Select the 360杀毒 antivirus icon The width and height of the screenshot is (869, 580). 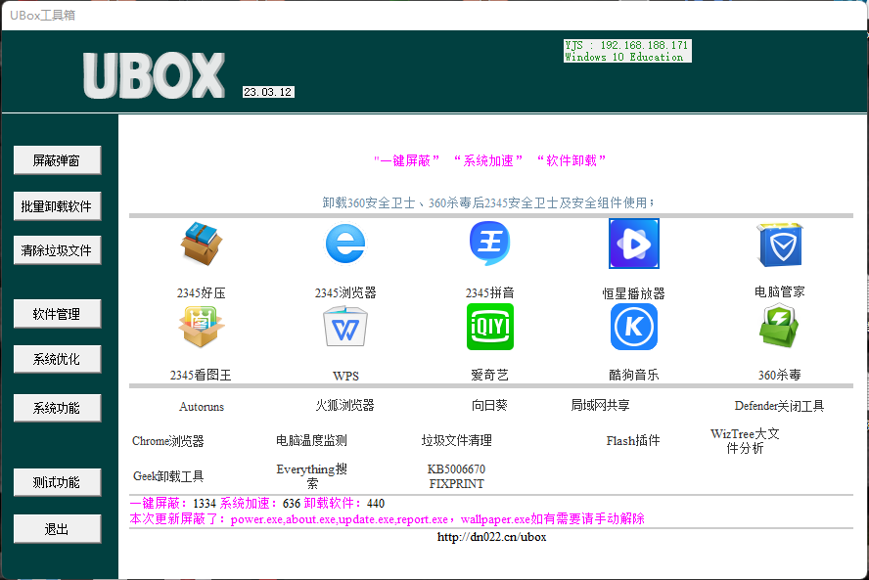tap(779, 327)
